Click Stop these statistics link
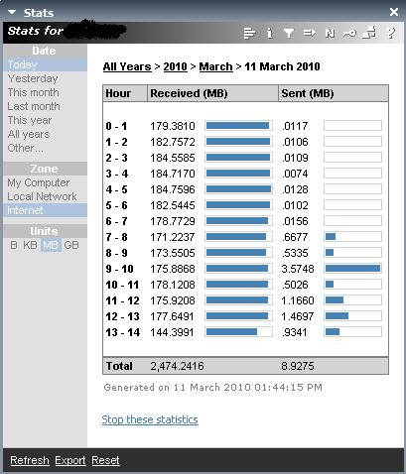 pos(150,419)
